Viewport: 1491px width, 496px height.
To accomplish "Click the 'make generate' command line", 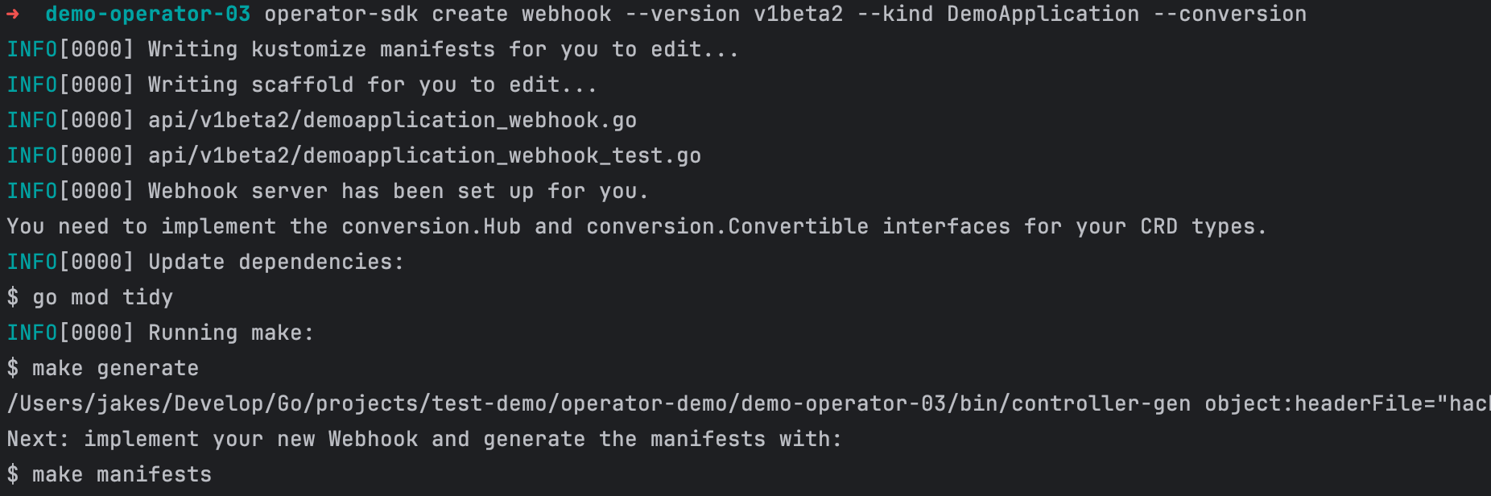I will 103,369.
